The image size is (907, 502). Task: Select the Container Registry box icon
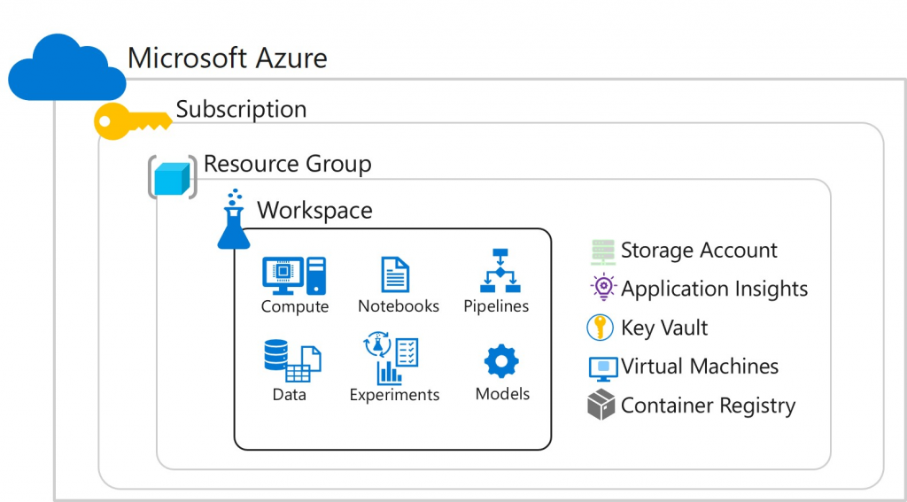pos(601,405)
